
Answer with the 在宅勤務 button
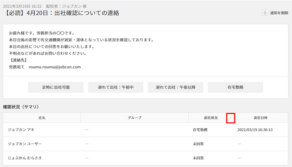[235, 88]
